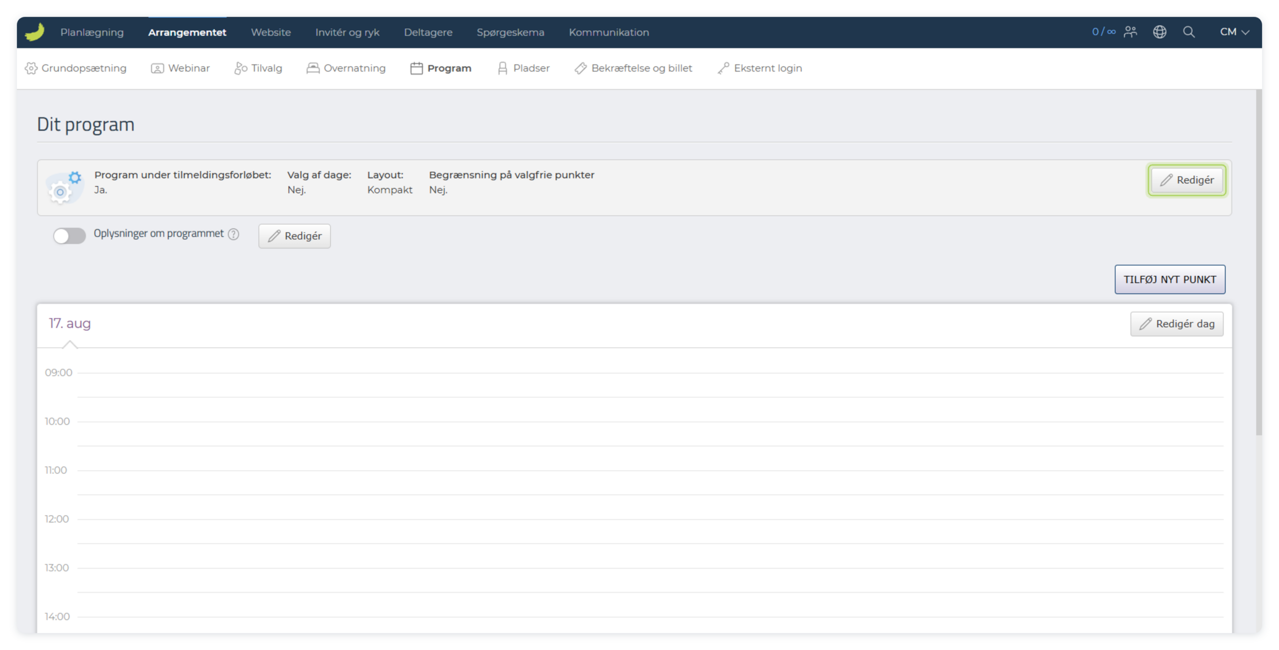Click the vertical page scrollbar

(1259, 263)
